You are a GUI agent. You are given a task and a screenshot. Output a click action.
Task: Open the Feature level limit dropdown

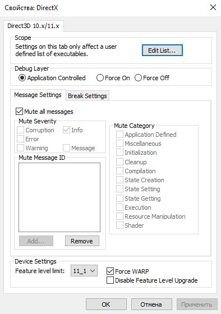84,271
